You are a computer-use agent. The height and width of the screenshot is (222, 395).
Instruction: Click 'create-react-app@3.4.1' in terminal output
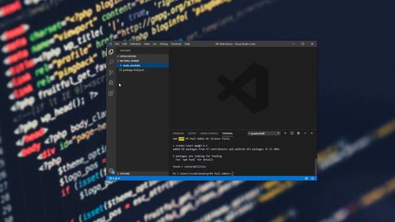[x=192, y=146]
